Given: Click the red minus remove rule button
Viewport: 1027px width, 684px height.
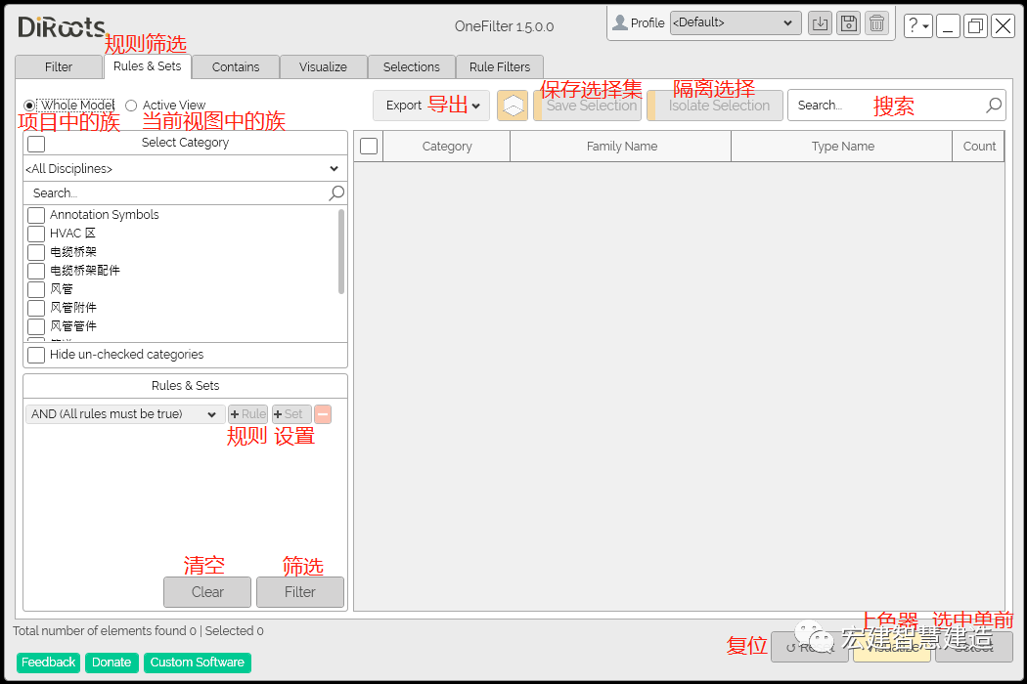Looking at the screenshot, I should pos(323,414).
